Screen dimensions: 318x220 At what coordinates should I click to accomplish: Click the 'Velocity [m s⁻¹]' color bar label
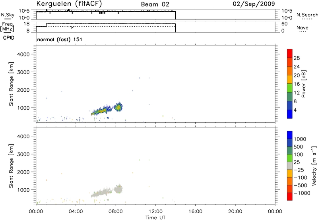314,166
